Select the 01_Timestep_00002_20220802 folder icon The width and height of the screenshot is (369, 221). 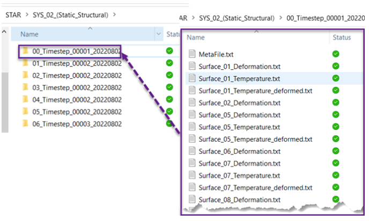click(25, 63)
